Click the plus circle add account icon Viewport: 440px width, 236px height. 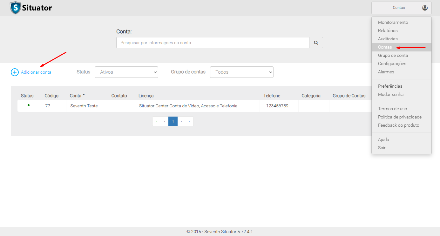pyautogui.click(x=15, y=72)
